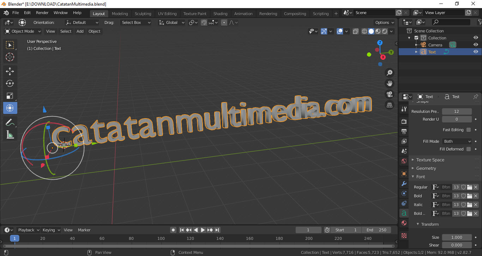Toggle camera view icon in viewport
The image size is (482, 256).
coord(390,94)
